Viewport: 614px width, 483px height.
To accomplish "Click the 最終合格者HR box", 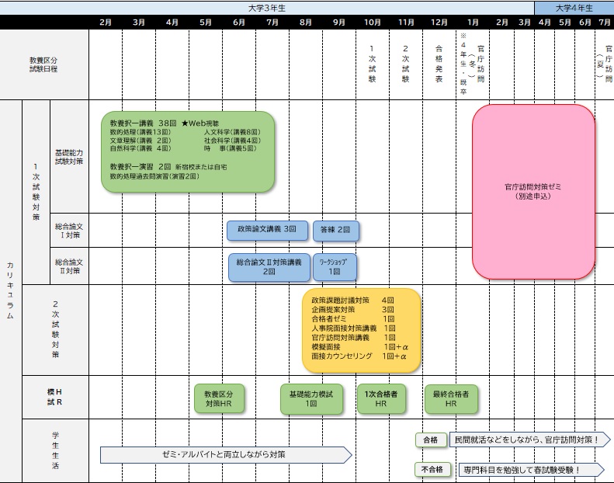I will pyautogui.click(x=451, y=399).
